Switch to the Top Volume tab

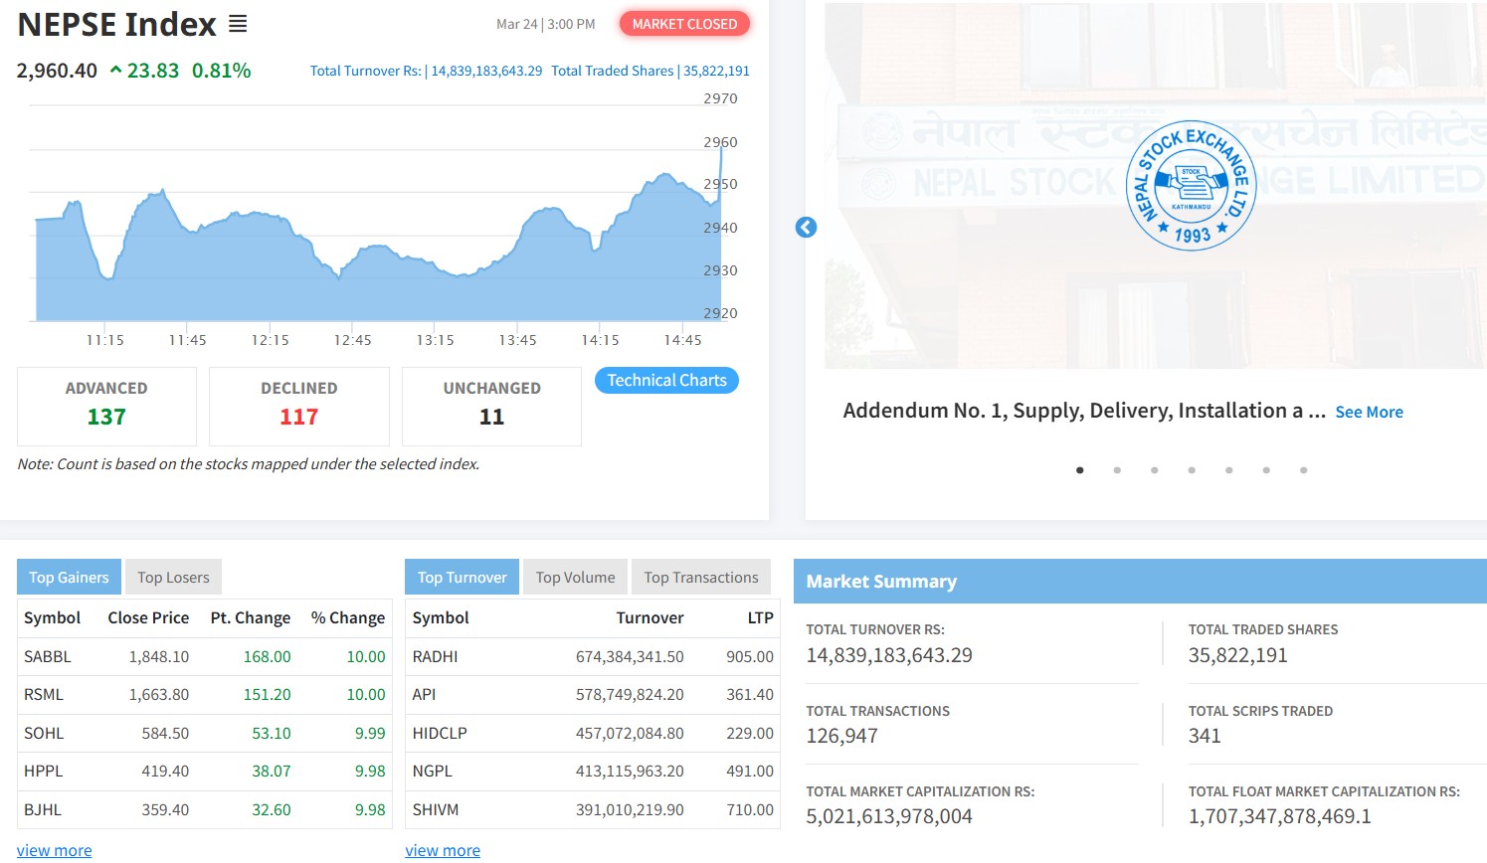point(575,578)
